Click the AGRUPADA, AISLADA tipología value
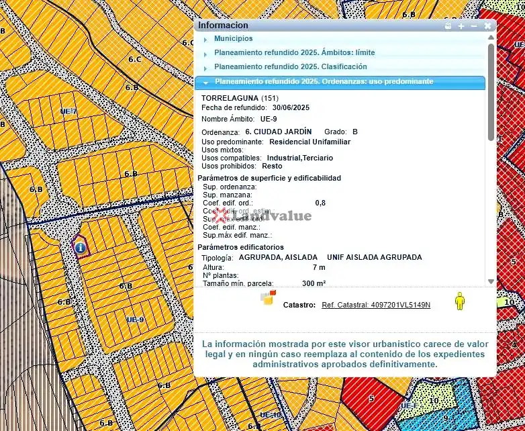 click(278, 258)
